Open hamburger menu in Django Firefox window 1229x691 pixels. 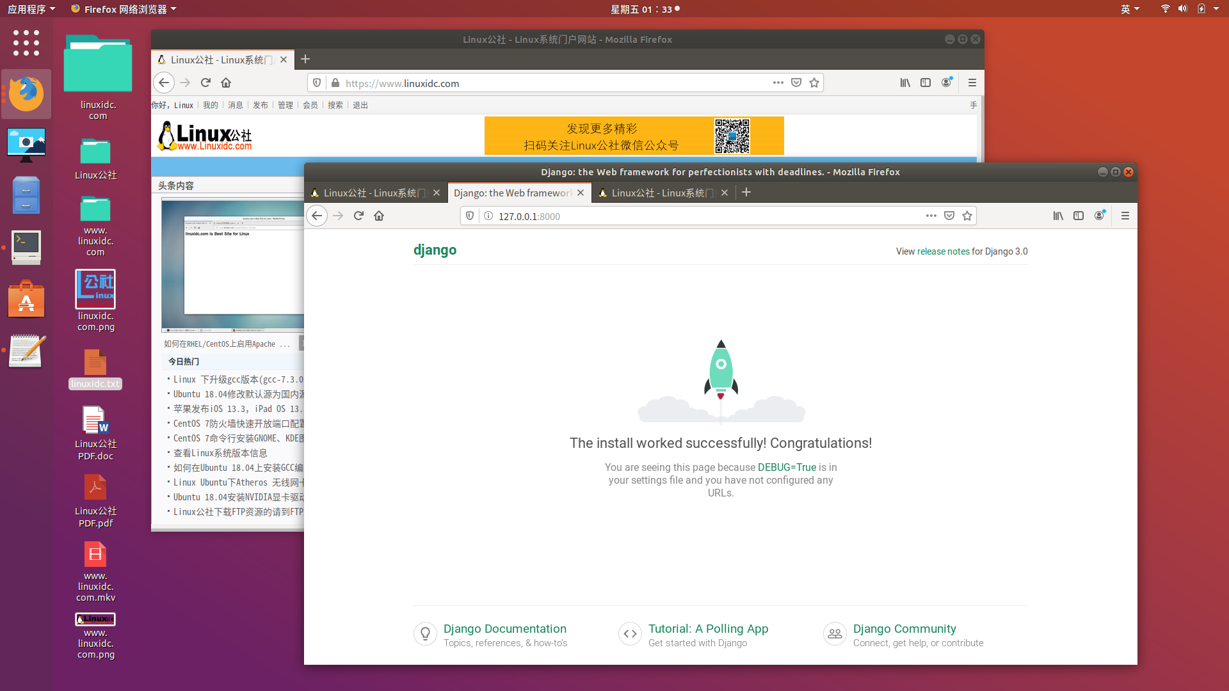1125,216
